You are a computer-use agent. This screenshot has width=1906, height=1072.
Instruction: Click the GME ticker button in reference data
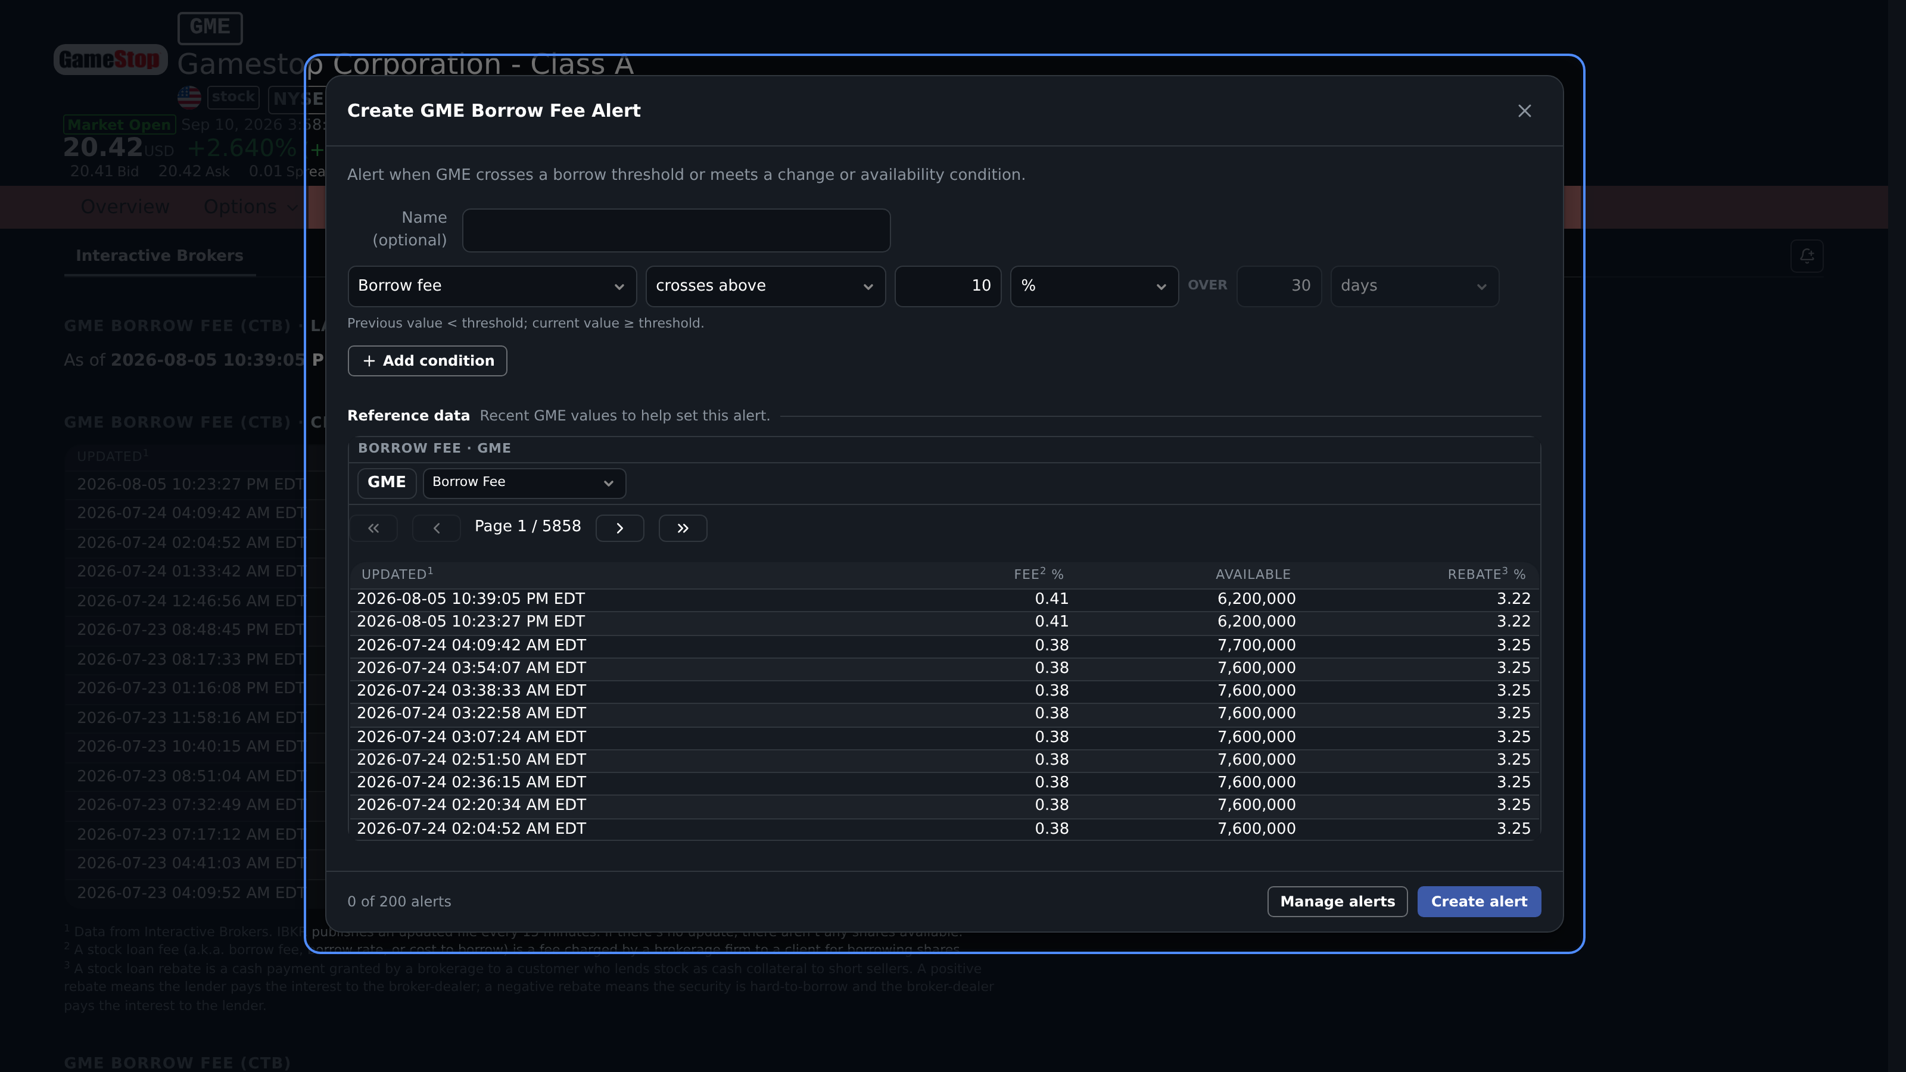pyautogui.click(x=386, y=483)
